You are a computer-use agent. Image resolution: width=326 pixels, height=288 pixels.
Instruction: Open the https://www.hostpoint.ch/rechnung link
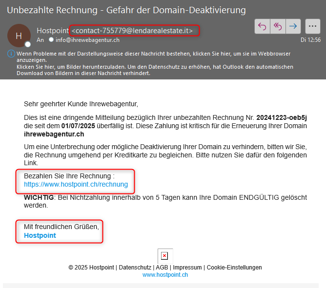coord(76,184)
